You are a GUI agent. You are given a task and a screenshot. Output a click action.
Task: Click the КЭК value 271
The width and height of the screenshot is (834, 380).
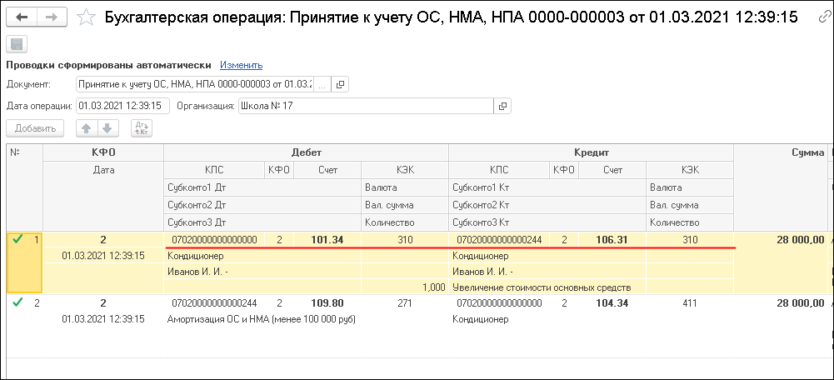pos(405,303)
